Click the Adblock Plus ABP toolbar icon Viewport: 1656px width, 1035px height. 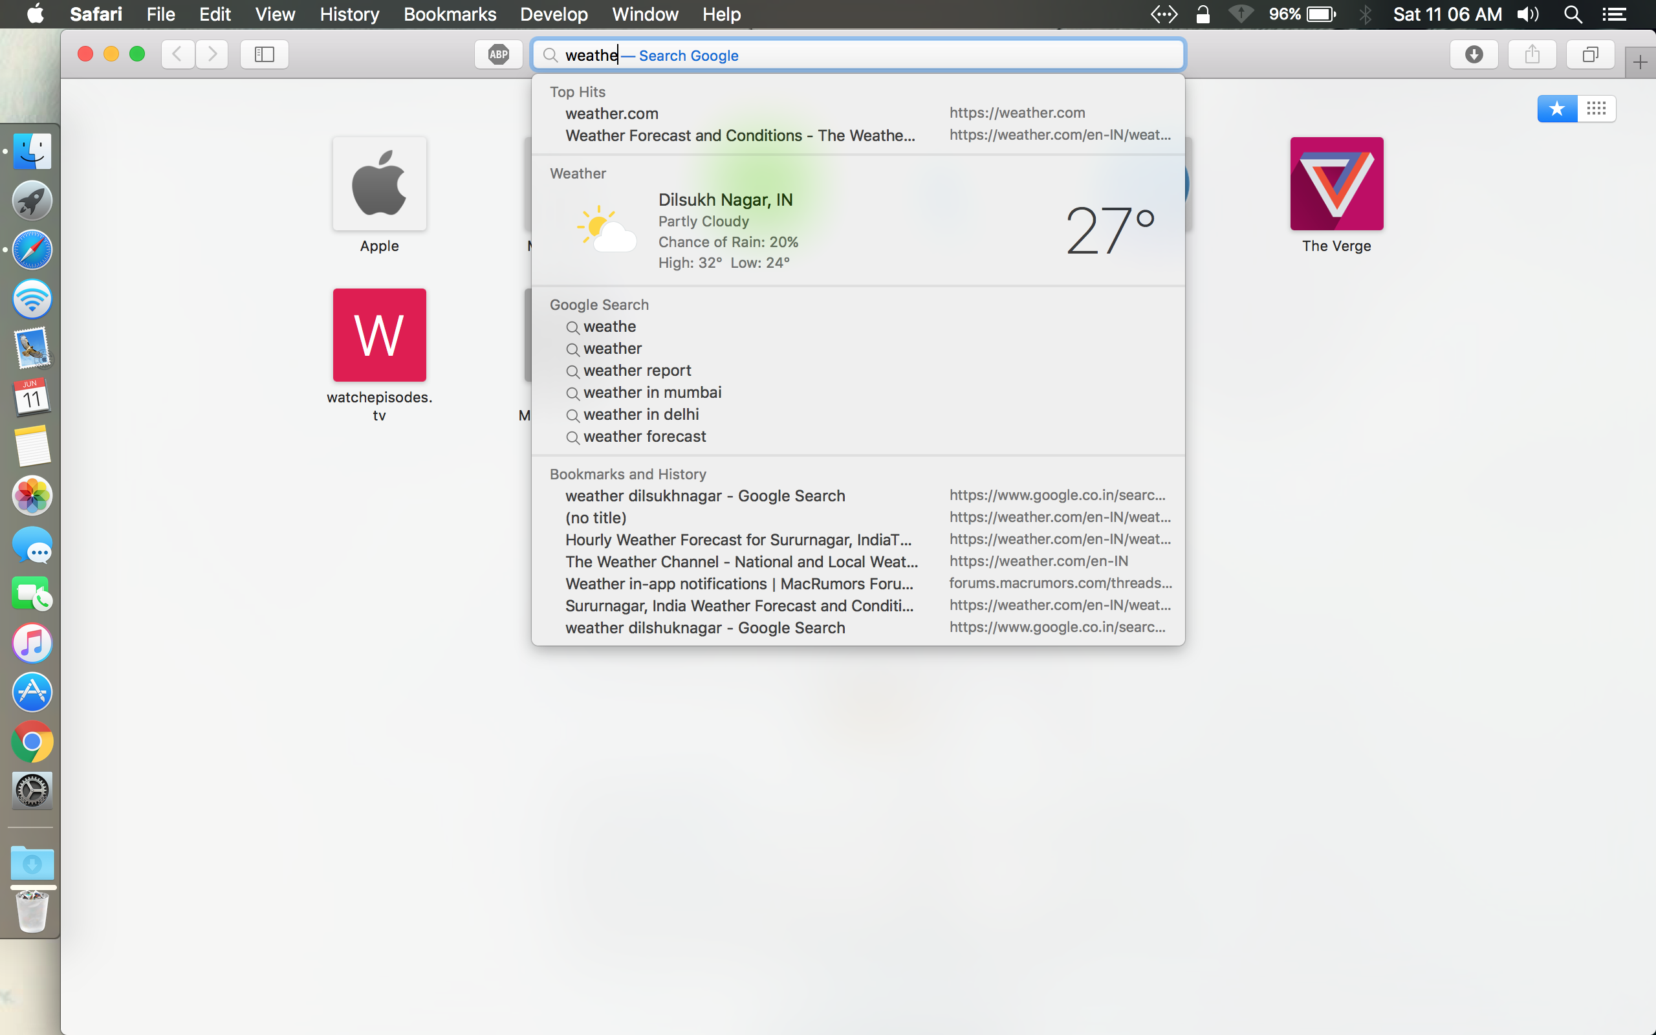pos(498,54)
